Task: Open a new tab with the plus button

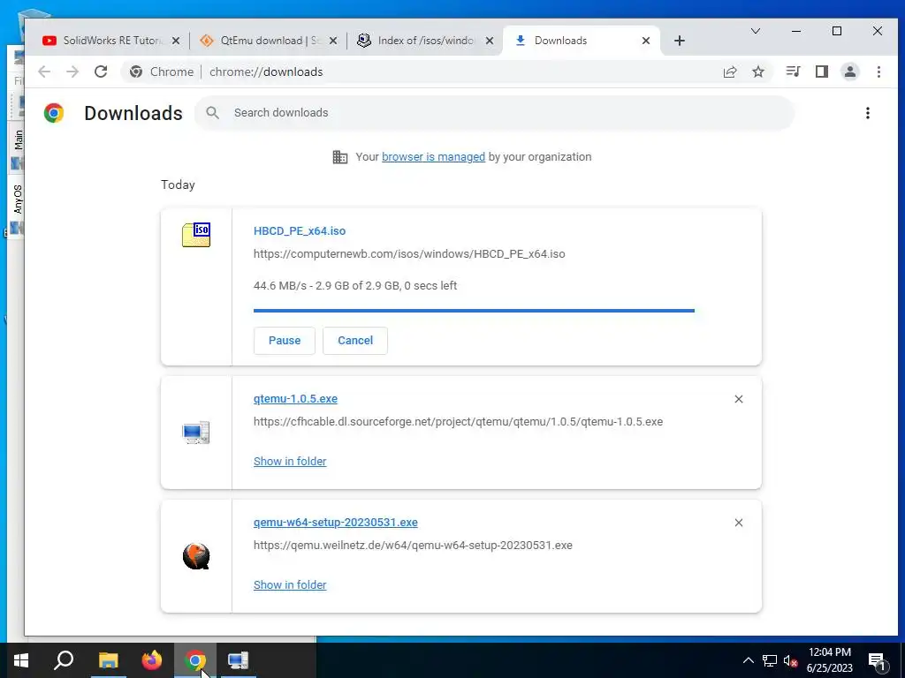Action: (x=680, y=41)
